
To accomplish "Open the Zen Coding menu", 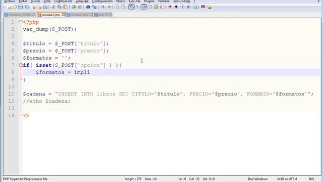I will [x=181, y=1].
